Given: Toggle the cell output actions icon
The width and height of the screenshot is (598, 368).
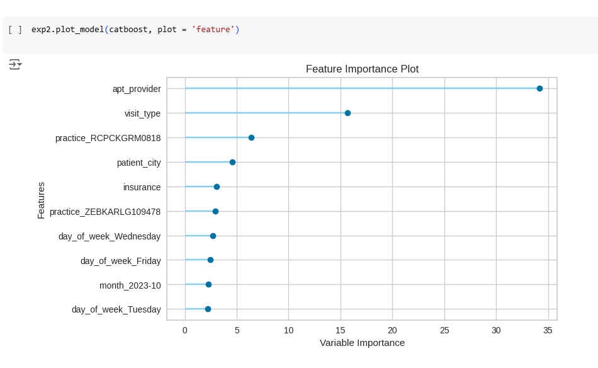Looking at the screenshot, I should click(x=15, y=64).
